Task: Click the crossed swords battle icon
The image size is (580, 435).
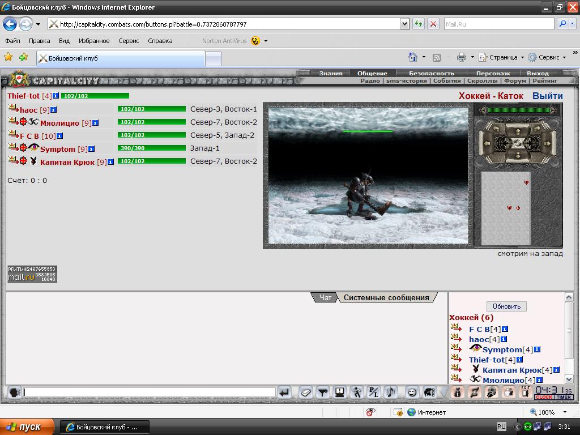Action: tap(474, 393)
